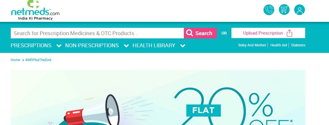
Task: Open the Diabetes link
Action: click(x=298, y=45)
